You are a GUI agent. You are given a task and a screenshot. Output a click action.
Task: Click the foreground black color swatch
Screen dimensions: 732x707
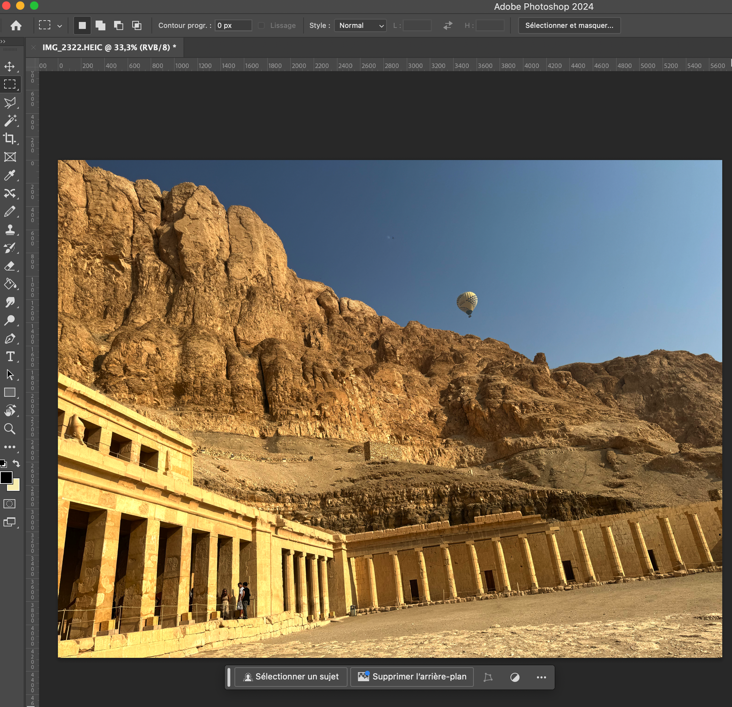pos(6,478)
